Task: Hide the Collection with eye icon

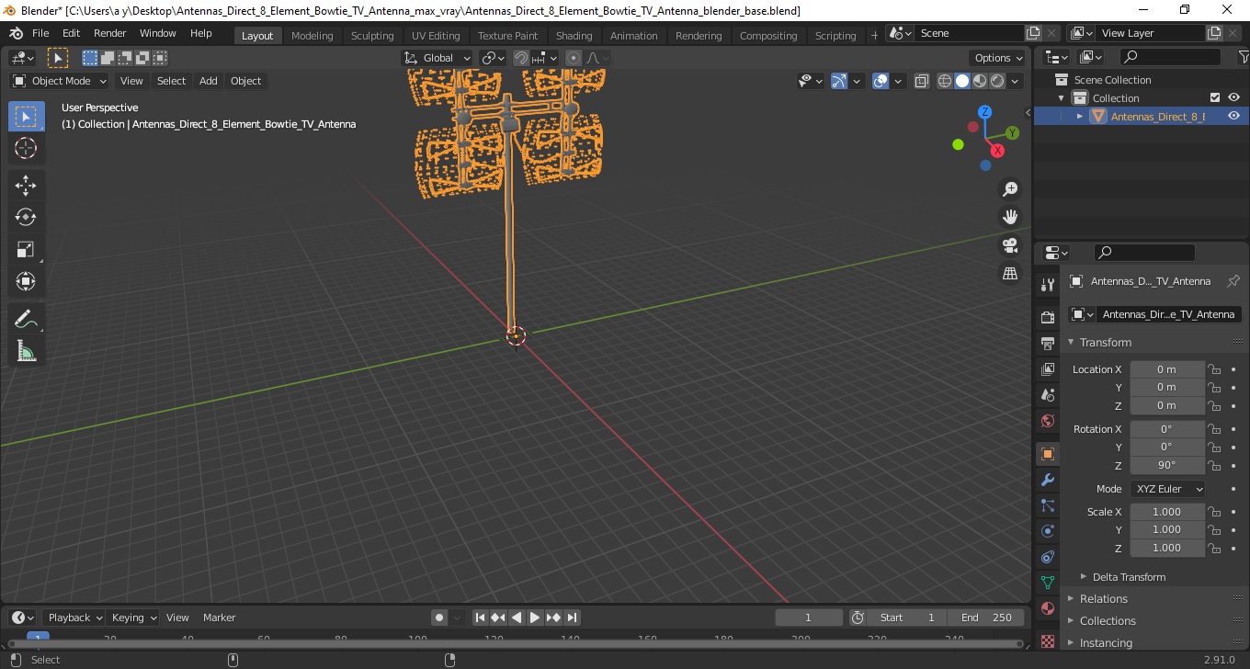Action: [x=1234, y=97]
